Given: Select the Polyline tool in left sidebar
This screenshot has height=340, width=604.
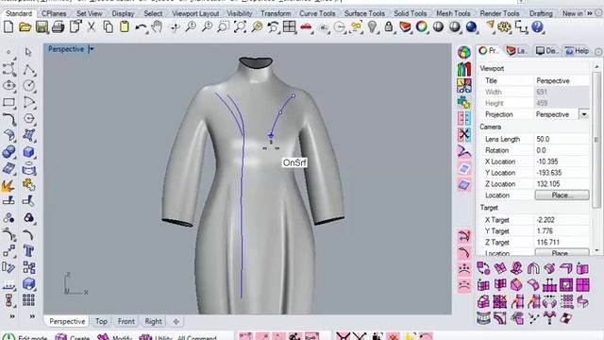Looking at the screenshot, I should [29, 70].
